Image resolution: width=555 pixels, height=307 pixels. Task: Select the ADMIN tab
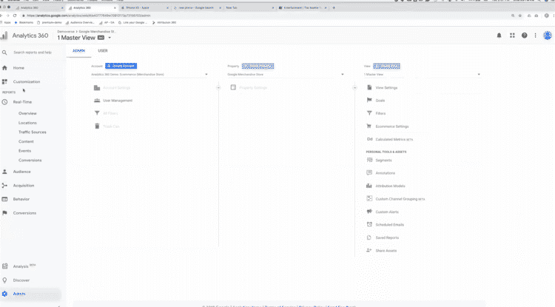79,51
